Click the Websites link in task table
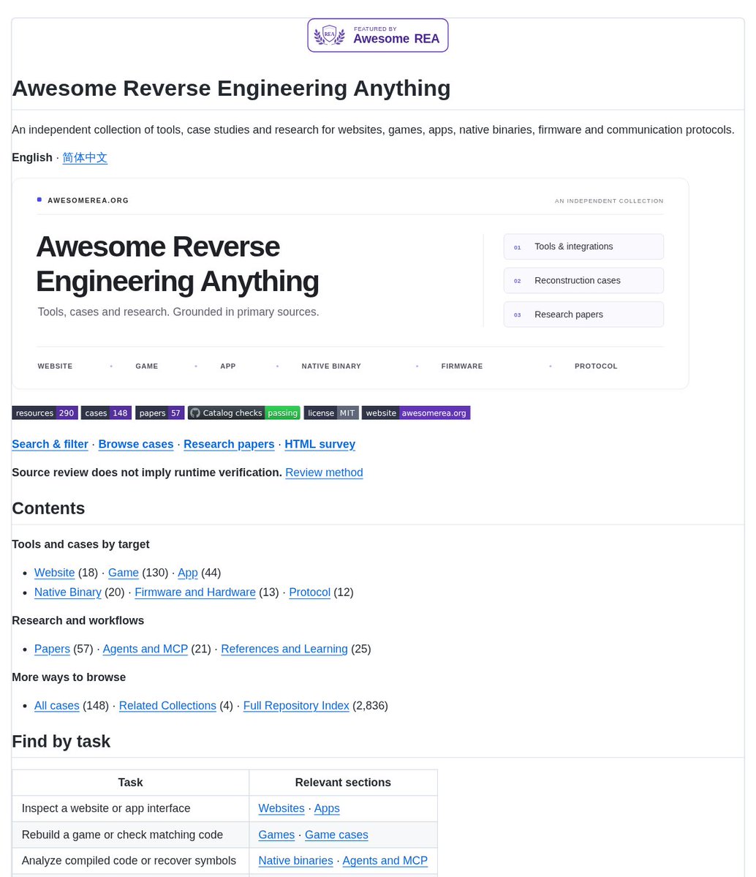This screenshot has height=877, width=756. 281,809
